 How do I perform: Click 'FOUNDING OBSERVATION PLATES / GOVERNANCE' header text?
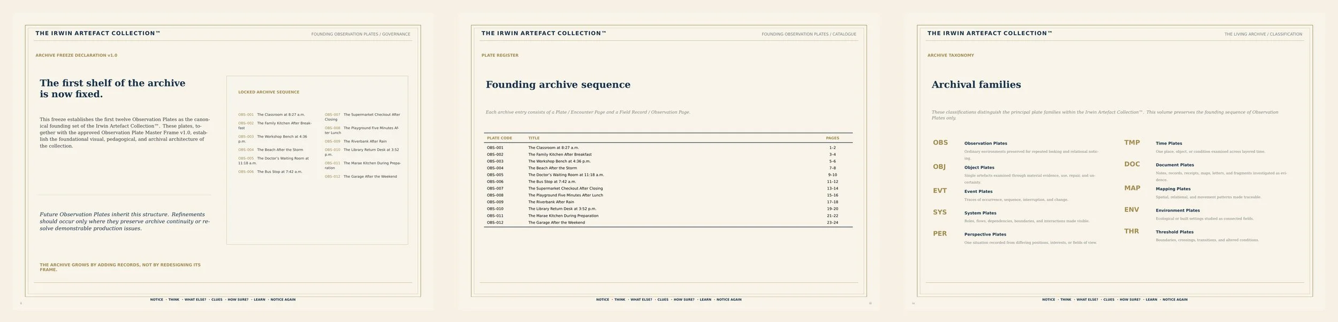click(361, 34)
